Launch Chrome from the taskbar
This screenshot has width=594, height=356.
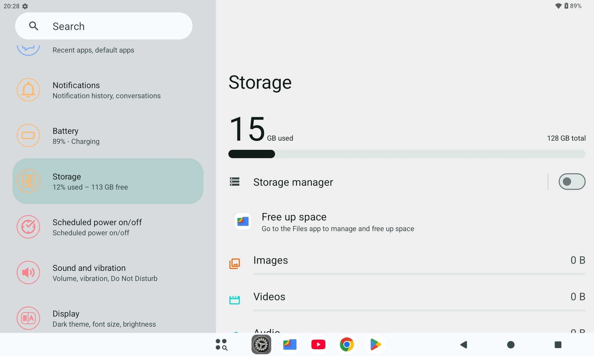click(346, 345)
